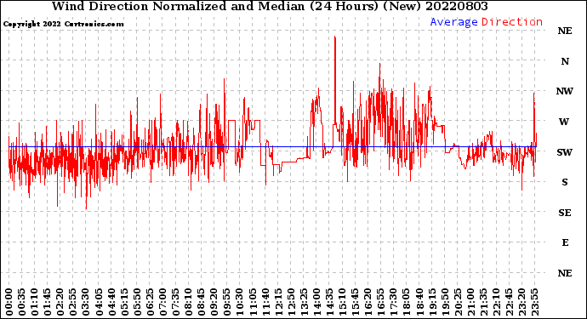Image resolution: width=587 pixels, height=319 pixels.
Task: Select the 22:45 time axis label
Action: 509,302
